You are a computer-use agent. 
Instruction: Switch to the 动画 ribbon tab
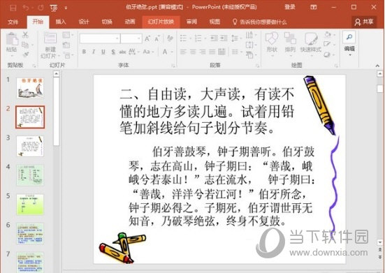pyautogui.click(x=130, y=22)
